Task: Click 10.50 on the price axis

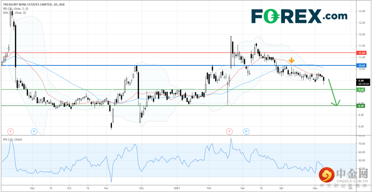Action: coord(362,69)
